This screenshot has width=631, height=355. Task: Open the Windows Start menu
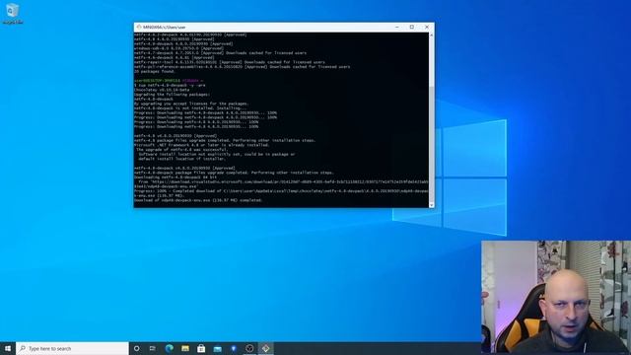(8, 348)
